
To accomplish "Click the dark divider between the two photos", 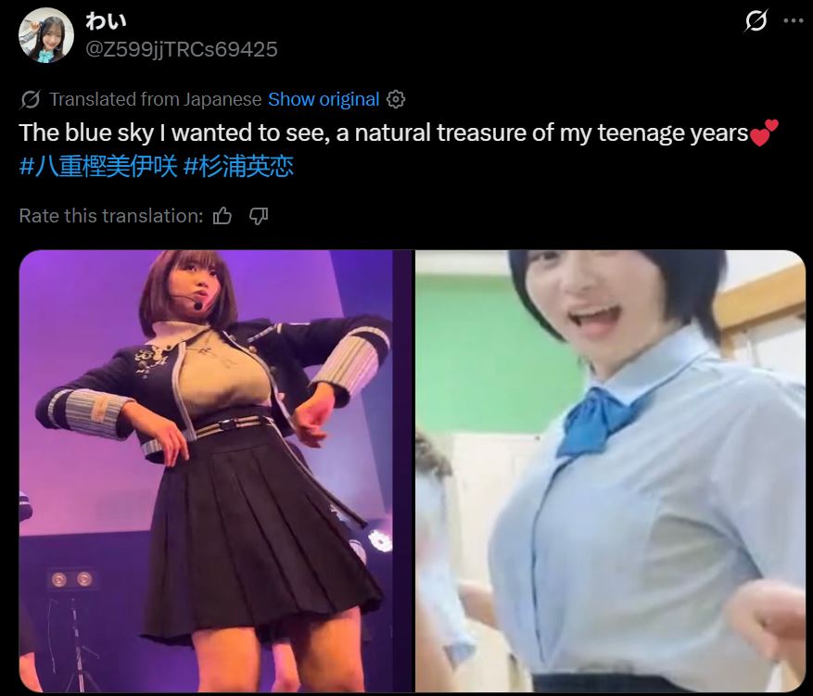I will click(404, 471).
